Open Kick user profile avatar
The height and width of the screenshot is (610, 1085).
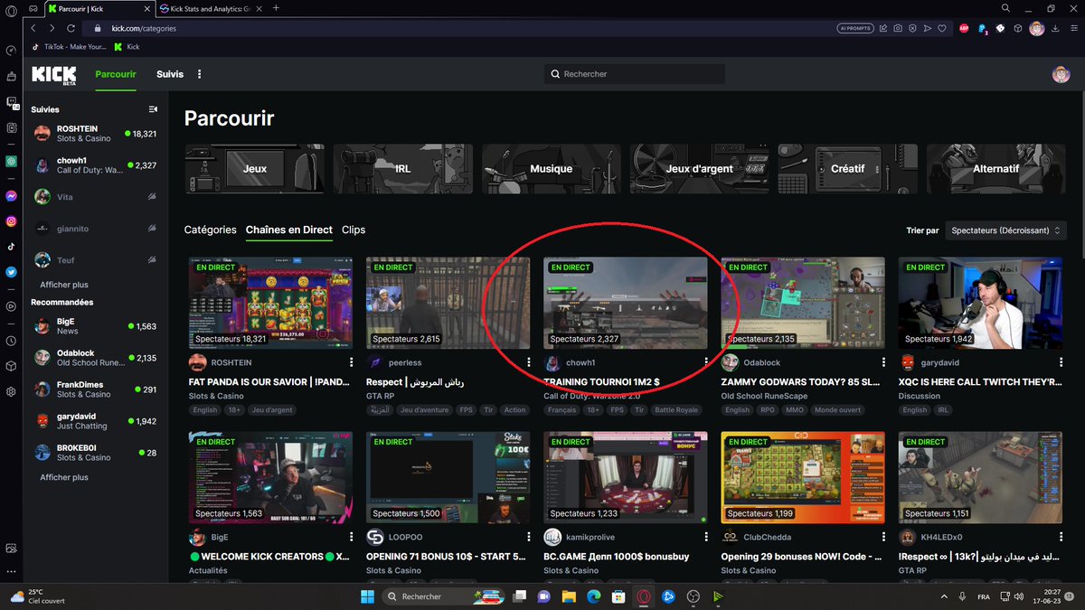coord(1061,74)
